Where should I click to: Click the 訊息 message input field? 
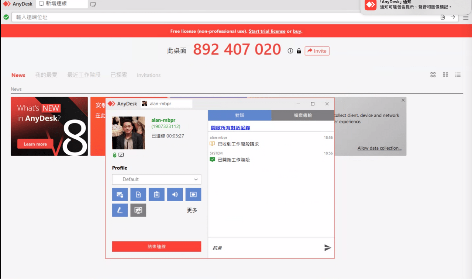pos(266,248)
